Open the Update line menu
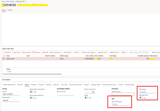This screenshot has height=111, width=160. pyautogui.click(x=103, y=52)
